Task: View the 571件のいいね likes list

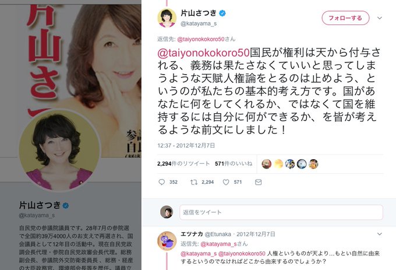Action: click(x=234, y=164)
